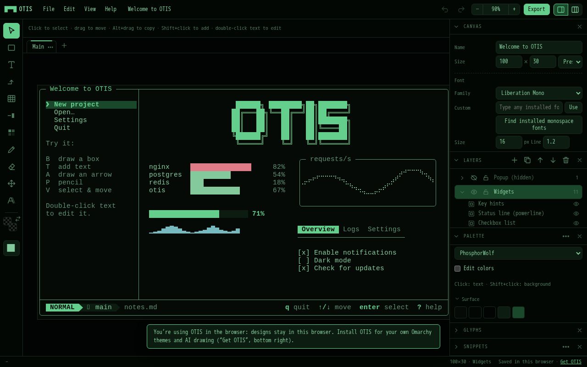Open the File menu

coord(49,9)
